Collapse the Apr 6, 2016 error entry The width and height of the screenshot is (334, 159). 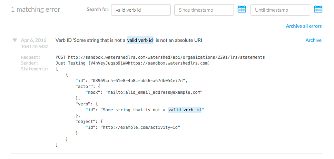pyautogui.click(x=15, y=41)
